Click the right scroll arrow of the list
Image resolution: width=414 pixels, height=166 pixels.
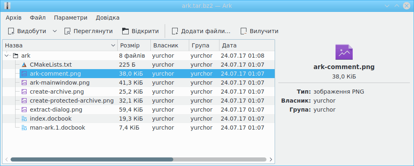click(271, 159)
